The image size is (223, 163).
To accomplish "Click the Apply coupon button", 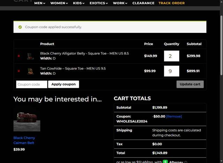I will point(63,84).
